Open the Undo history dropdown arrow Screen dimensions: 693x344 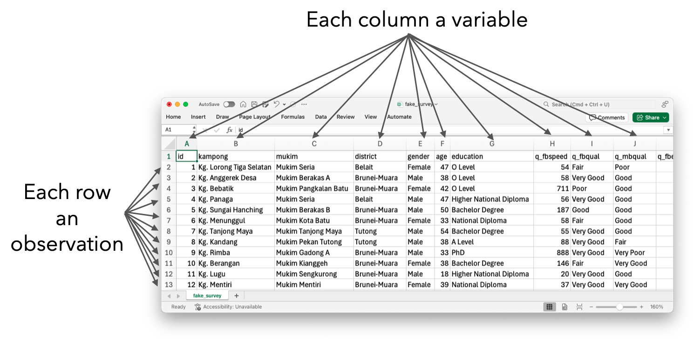284,104
